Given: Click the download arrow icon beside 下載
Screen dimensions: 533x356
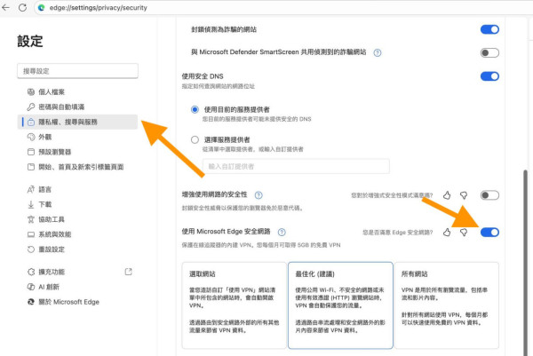Looking at the screenshot, I should pos(31,204).
